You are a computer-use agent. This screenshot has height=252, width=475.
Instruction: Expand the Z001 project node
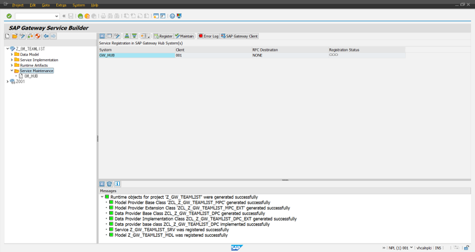[x=8, y=81]
